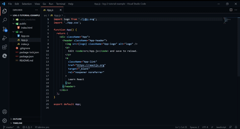Open notifications bell
This screenshot has height=129, width=240.
[x=236, y=127]
